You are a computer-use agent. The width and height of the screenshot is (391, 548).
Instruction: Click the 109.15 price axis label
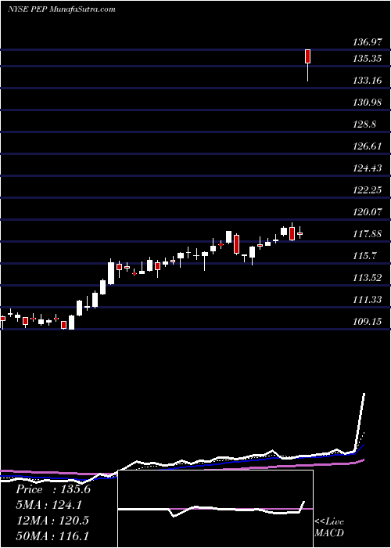[x=368, y=321]
